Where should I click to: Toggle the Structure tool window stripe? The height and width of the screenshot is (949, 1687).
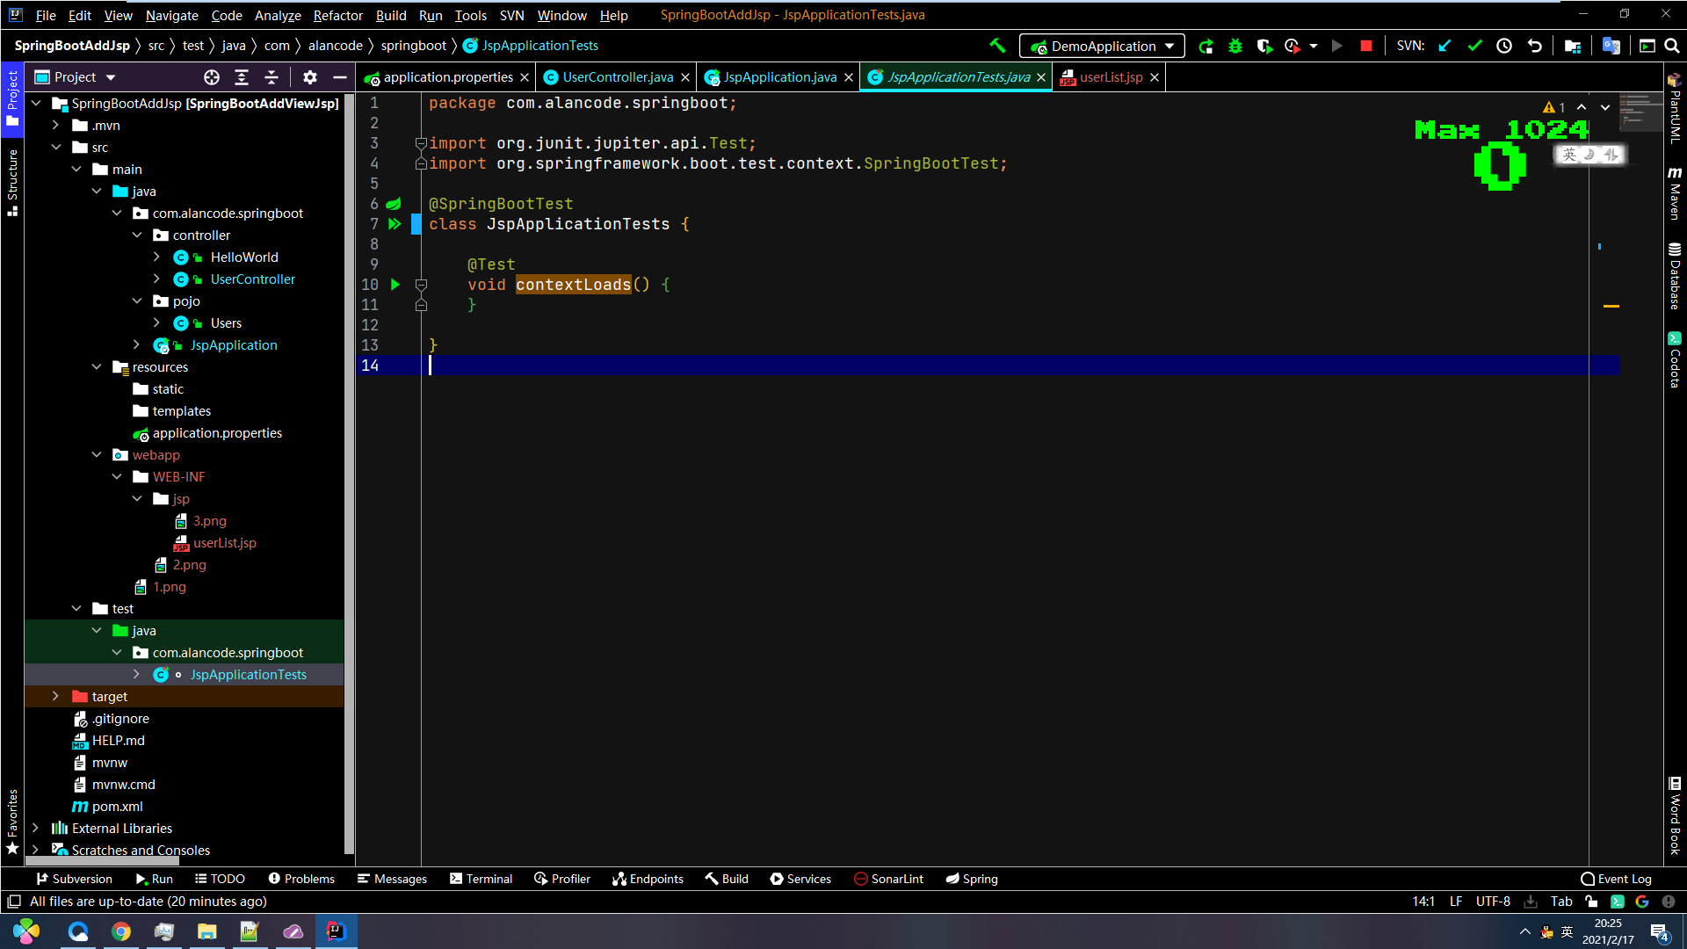(x=12, y=183)
